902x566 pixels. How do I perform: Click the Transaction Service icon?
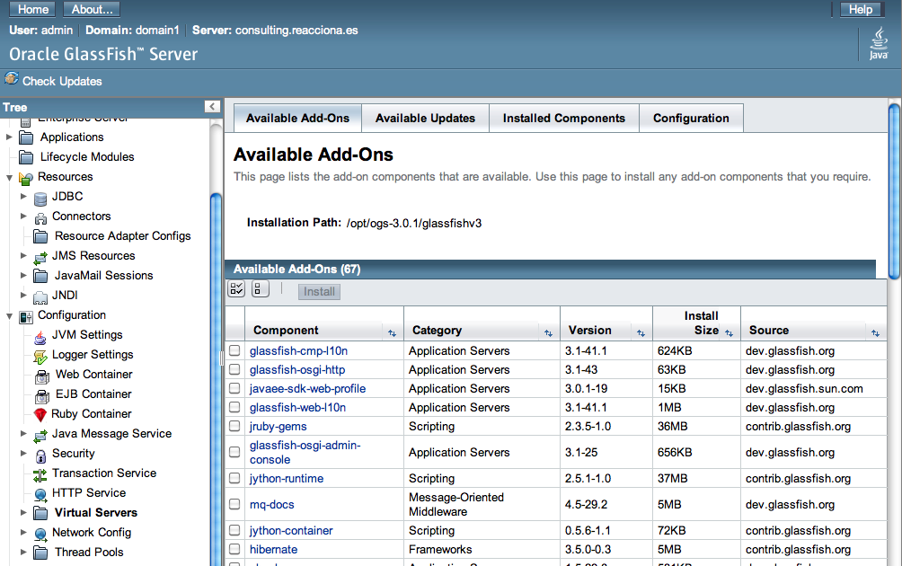(40, 475)
